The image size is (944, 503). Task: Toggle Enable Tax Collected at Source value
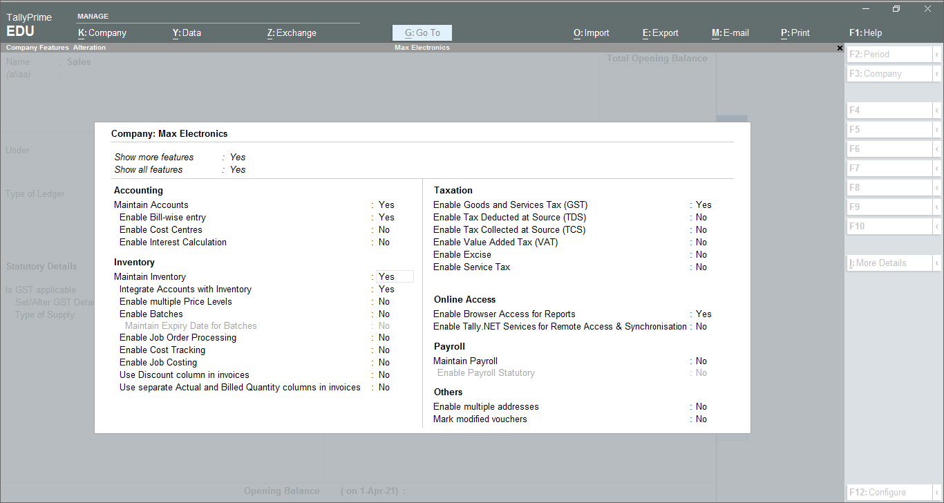pyautogui.click(x=701, y=230)
